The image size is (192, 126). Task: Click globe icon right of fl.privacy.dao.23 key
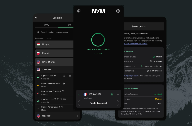pos(65,99)
